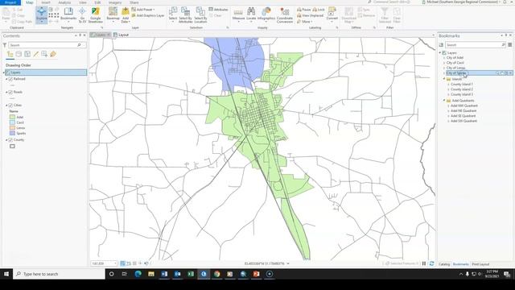Zoom to County Island 2 bookmark
515x290 pixels.
tap(461, 89)
